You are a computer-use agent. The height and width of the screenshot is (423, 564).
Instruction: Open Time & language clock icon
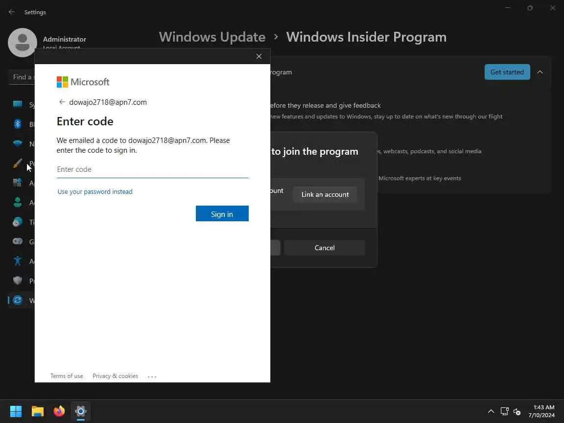17,222
